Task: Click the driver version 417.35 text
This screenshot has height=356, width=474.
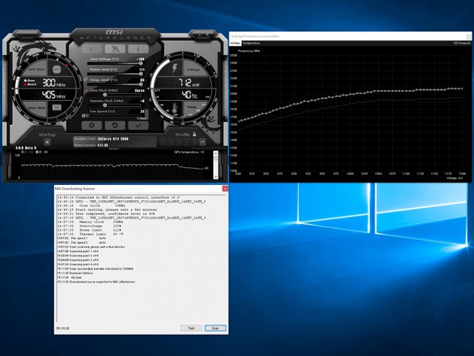Action: (x=102, y=145)
